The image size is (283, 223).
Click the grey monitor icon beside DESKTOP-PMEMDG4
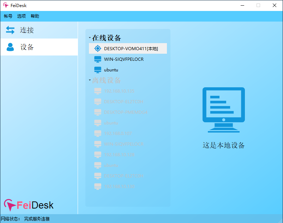(x=98, y=112)
